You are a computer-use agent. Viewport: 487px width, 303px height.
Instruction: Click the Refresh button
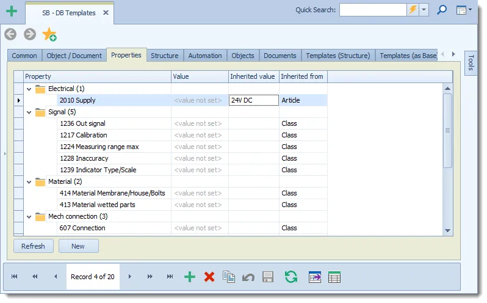pos(34,246)
